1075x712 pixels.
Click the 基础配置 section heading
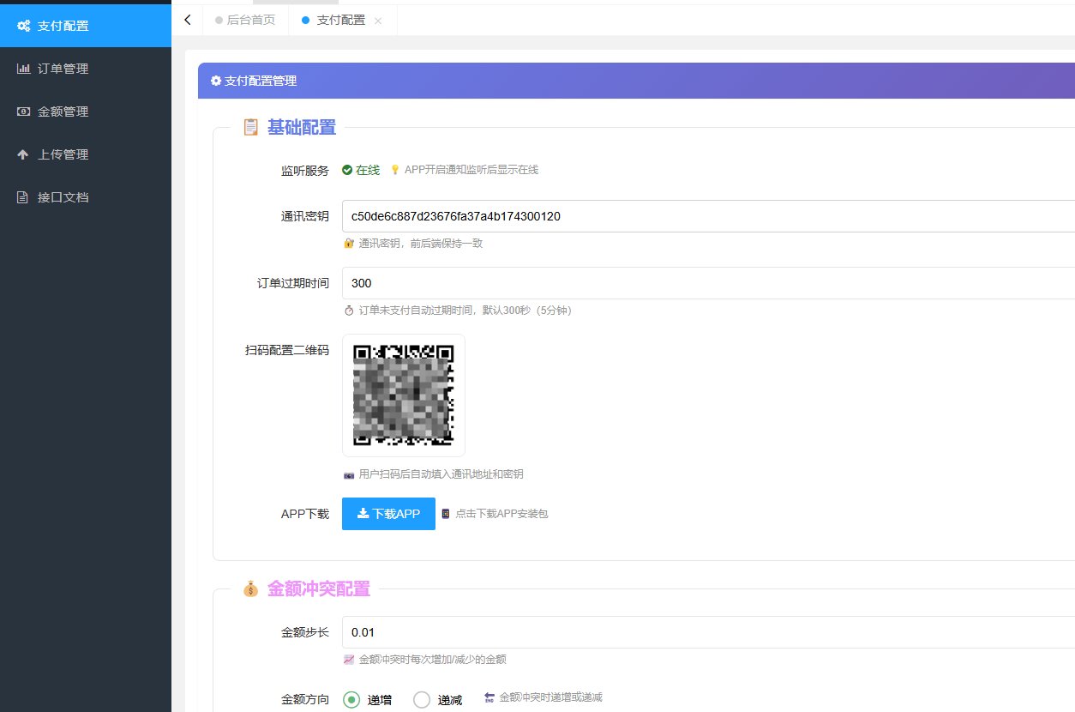coord(302,128)
